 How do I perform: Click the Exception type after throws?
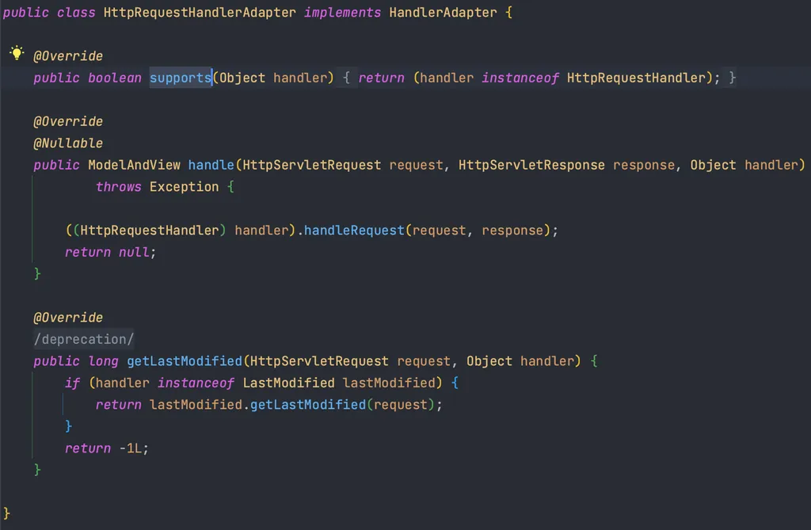coord(184,187)
